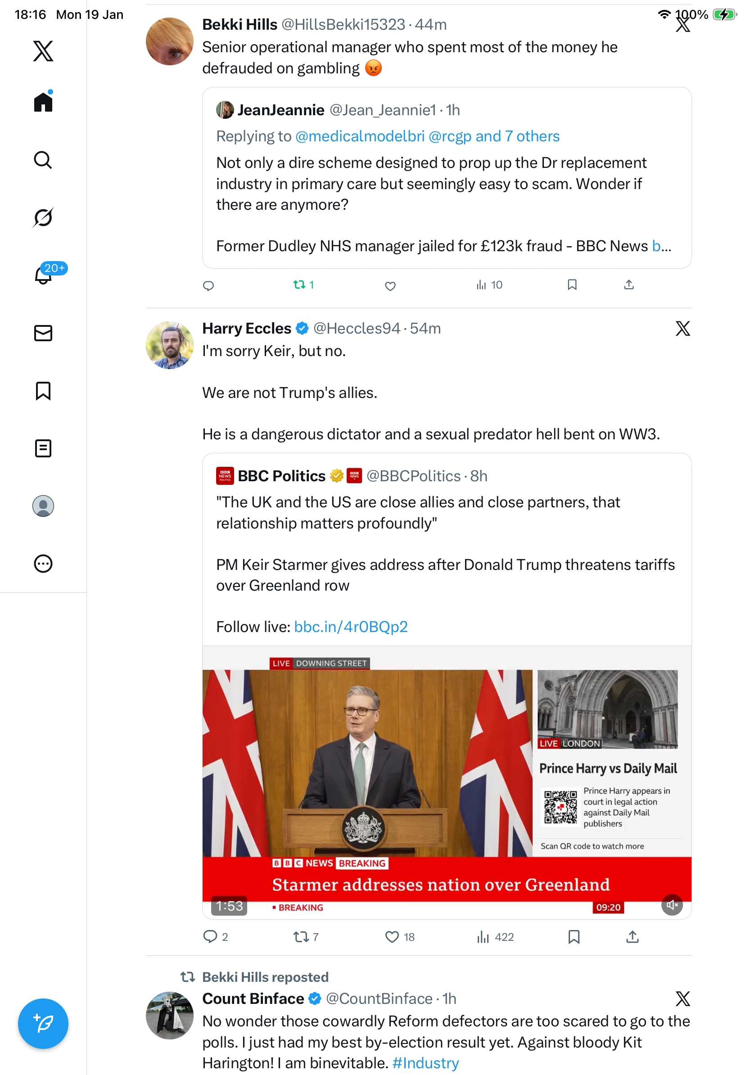Image resolution: width=751 pixels, height=1075 pixels.
Task: Open the Profile icon in sidebar
Action: pos(43,506)
